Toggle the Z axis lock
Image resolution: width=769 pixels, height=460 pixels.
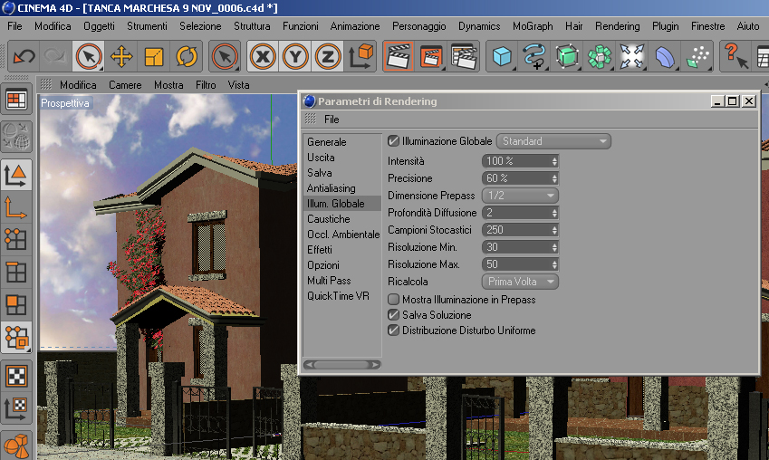(x=328, y=57)
